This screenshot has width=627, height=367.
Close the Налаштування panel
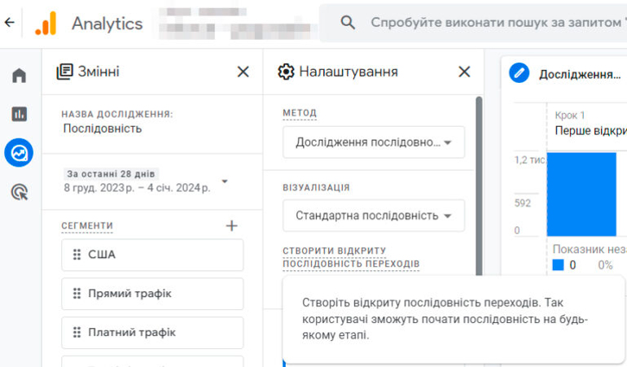[x=464, y=72]
